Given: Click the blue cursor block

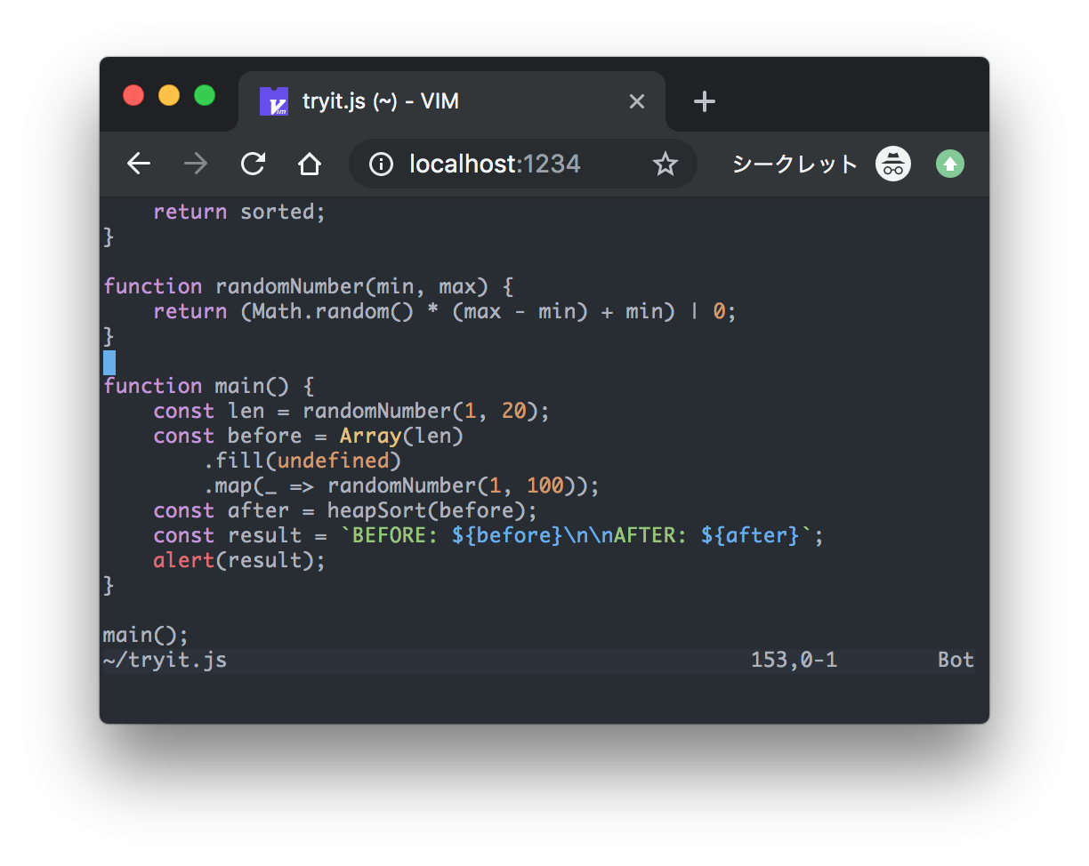Looking at the screenshot, I should coord(109,362).
